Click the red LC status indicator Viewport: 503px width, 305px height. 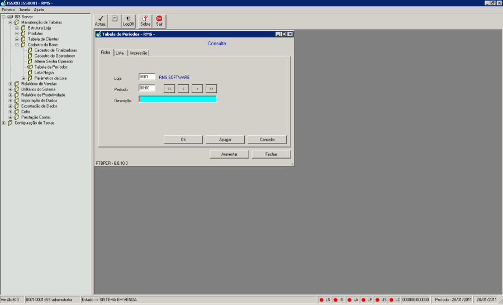[x=391, y=300]
